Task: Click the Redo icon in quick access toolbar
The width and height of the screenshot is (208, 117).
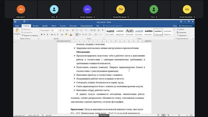Action: 24,21
